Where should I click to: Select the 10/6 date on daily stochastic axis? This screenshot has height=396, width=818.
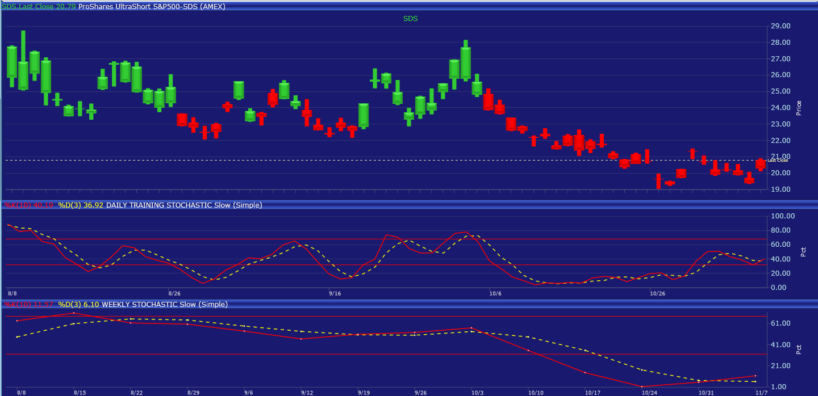pos(495,294)
